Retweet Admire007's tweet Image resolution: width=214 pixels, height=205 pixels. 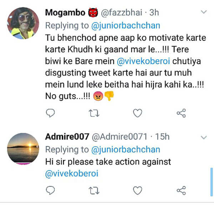94,190
